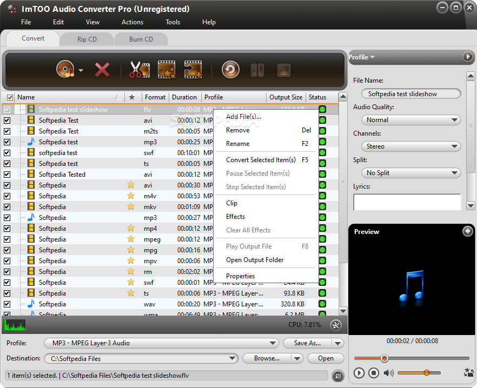Switch to the Burn CD tab
This screenshot has width=477, height=388.
click(141, 39)
